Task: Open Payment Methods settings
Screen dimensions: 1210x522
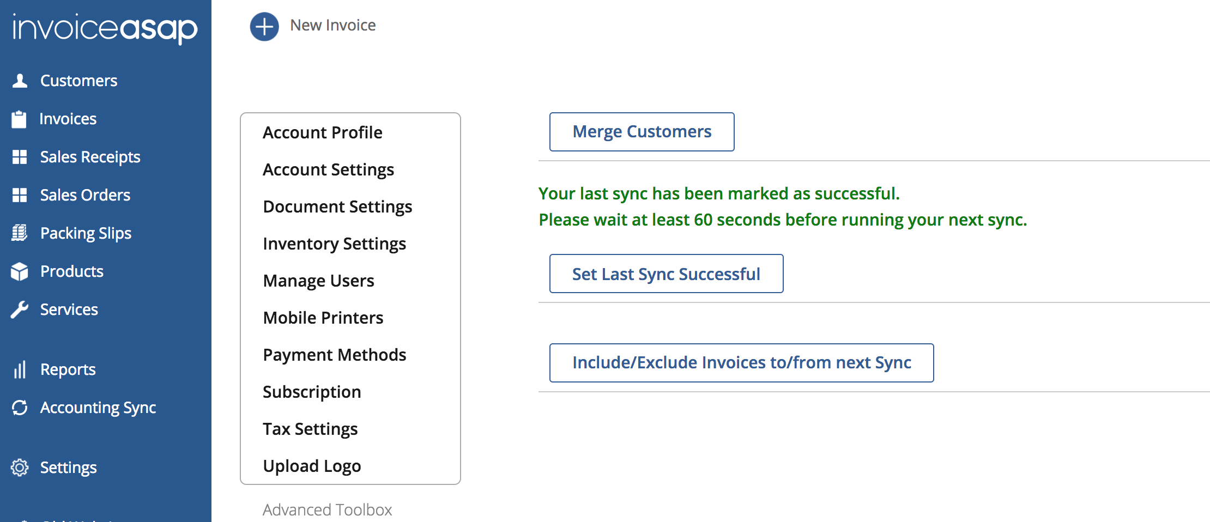Action: point(334,355)
